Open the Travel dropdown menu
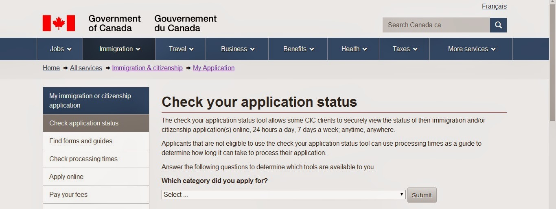Image resolution: width=556 pixels, height=209 pixels. pos(181,49)
